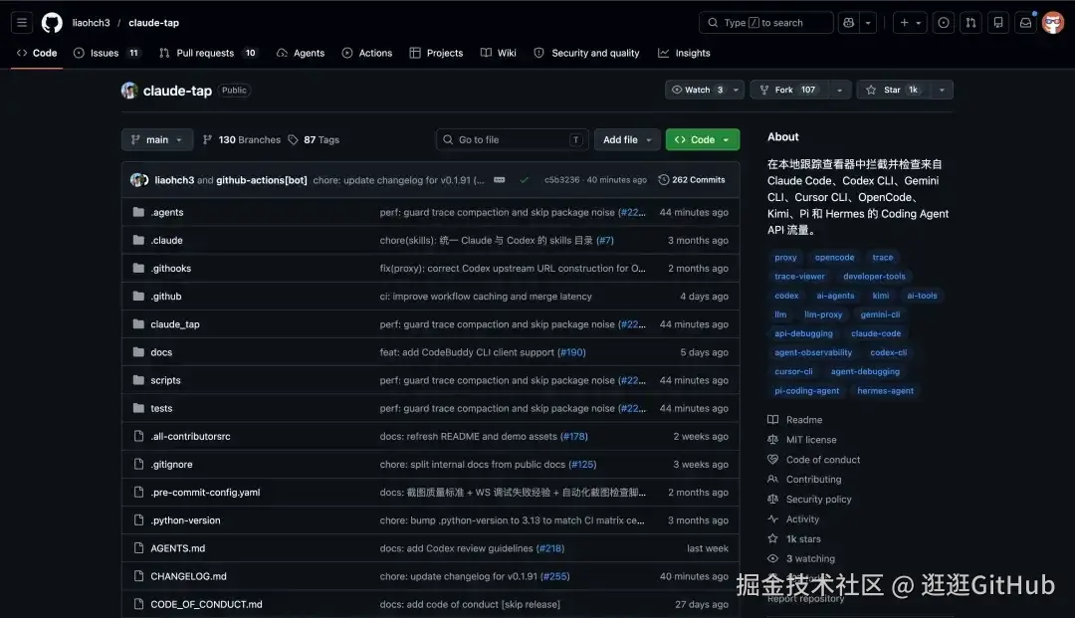Open the Readme link in About
The height and width of the screenshot is (618, 1075).
point(804,420)
